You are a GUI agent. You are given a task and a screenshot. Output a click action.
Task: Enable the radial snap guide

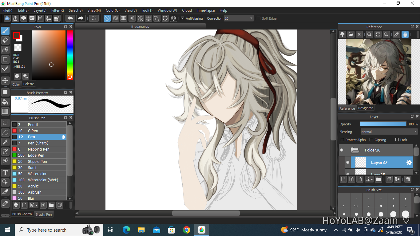[x=140, y=18]
